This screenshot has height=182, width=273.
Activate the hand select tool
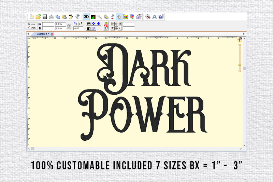tap(119, 17)
